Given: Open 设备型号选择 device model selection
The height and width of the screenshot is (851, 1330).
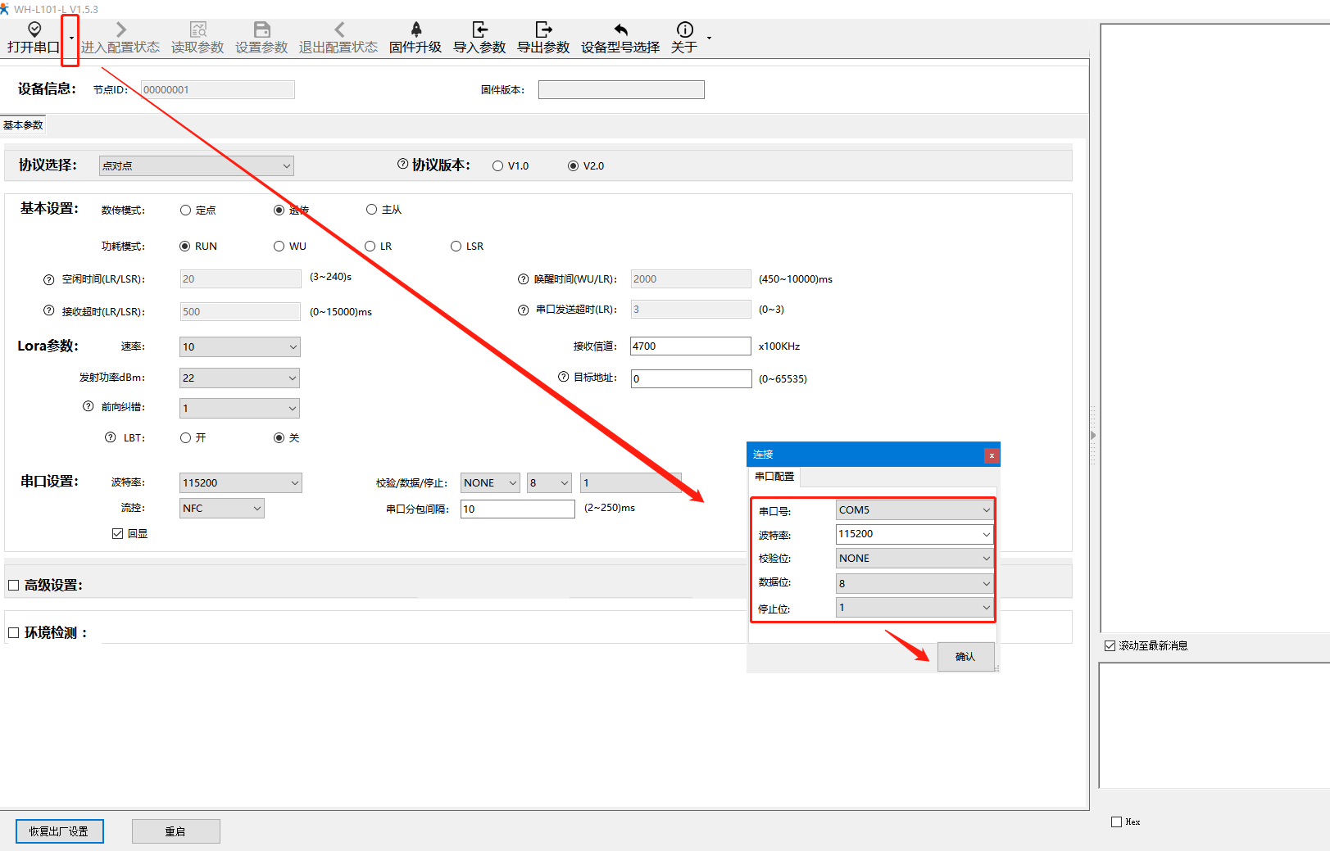Looking at the screenshot, I should pyautogui.click(x=620, y=38).
